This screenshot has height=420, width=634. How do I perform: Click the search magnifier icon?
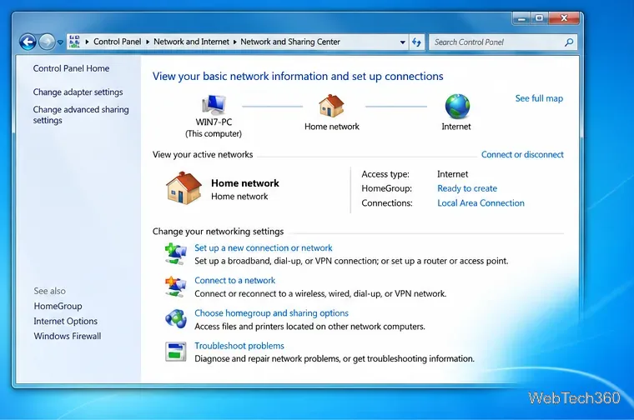(568, 42)
